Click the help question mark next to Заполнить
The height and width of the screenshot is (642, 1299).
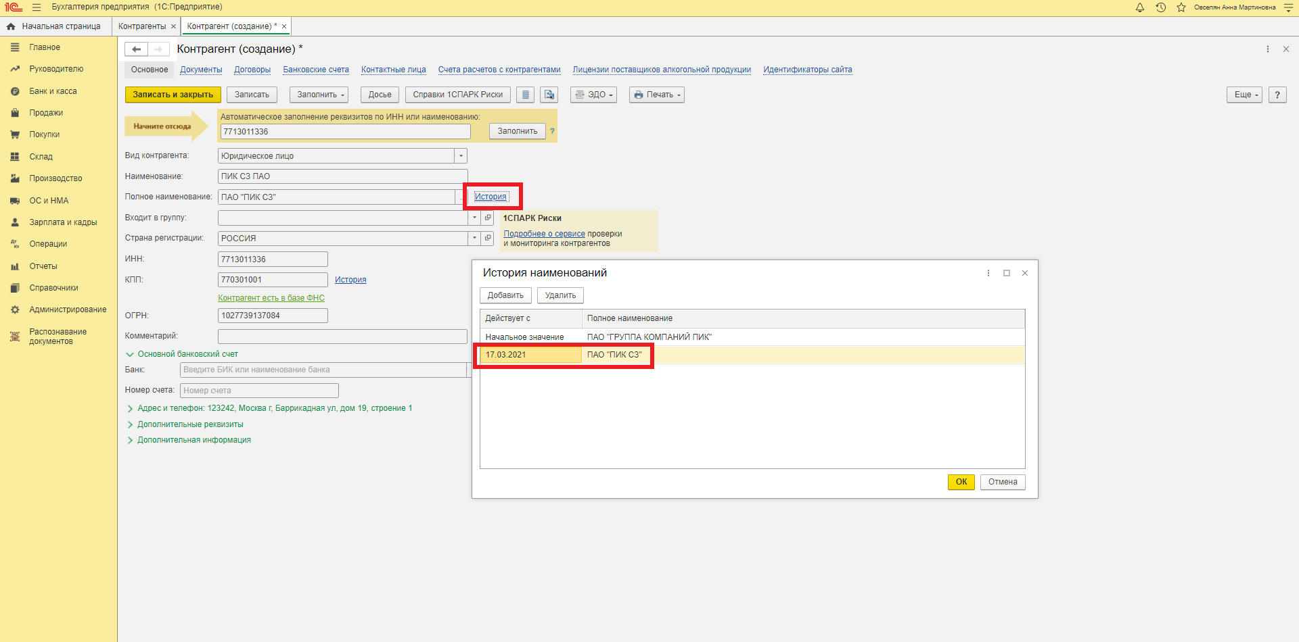pos(552,131)
